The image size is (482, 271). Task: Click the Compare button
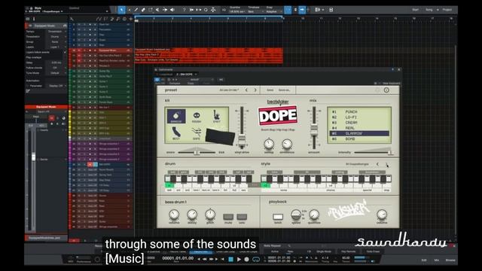[175, 84]
